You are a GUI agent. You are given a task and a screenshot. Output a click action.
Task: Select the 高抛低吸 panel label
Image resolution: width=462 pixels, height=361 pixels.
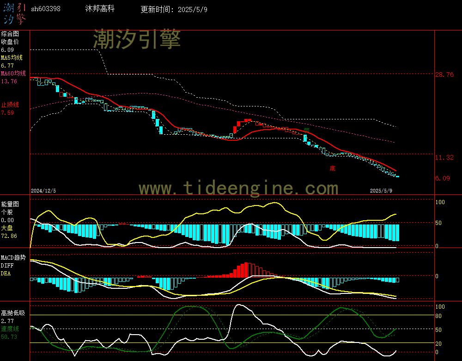[12, 313]
